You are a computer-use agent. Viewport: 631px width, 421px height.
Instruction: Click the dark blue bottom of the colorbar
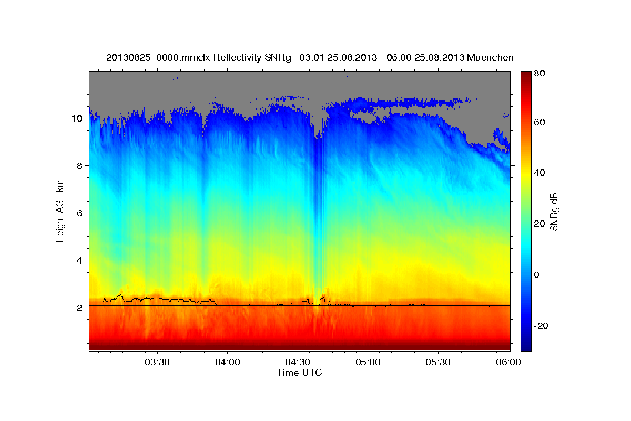pyautogui.click(x=525, y=345)
